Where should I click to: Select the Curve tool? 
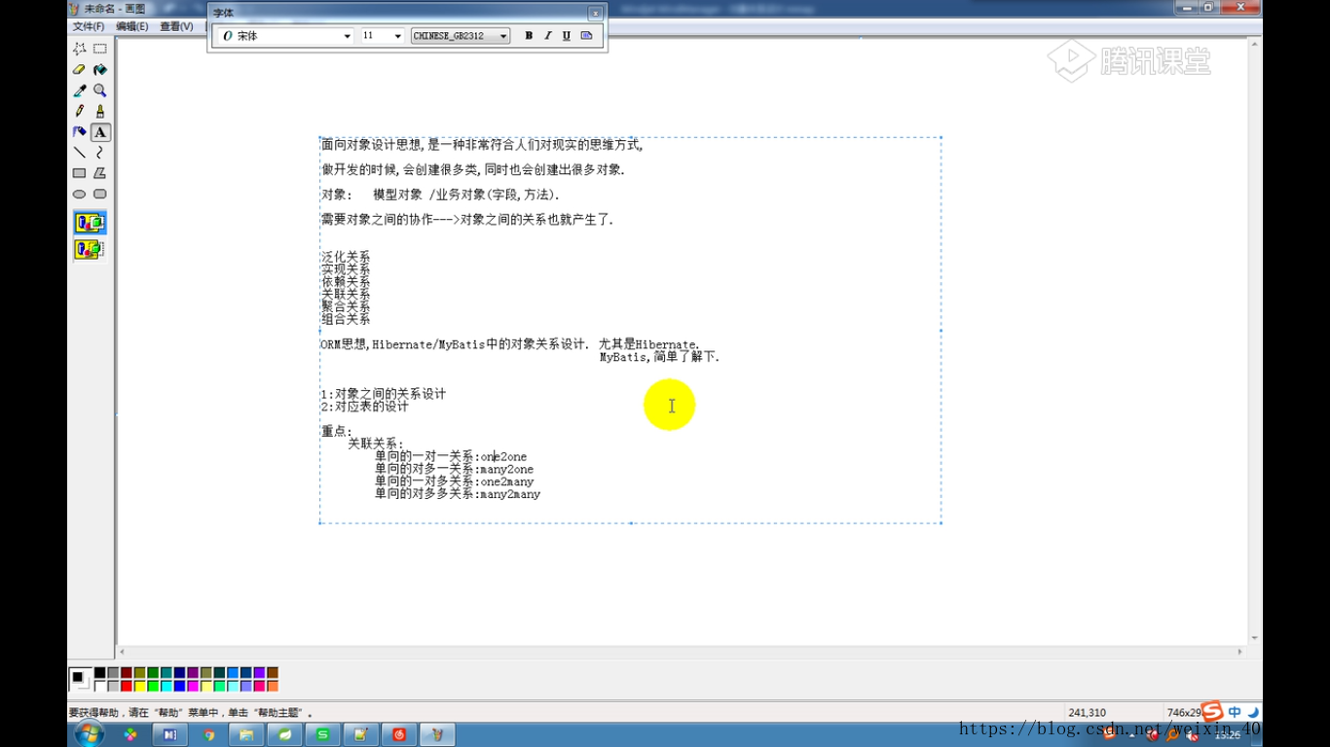point(100,153)
